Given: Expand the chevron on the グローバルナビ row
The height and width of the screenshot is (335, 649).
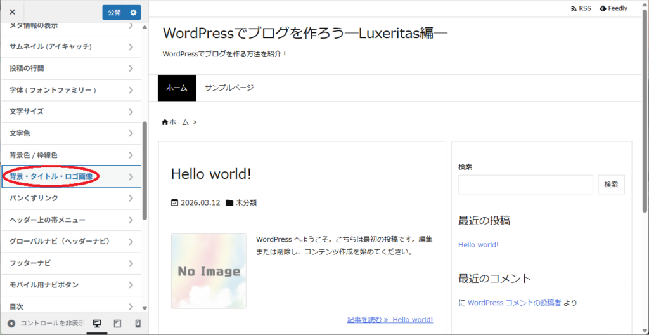Looking at the screenshot, I should 131,241.
